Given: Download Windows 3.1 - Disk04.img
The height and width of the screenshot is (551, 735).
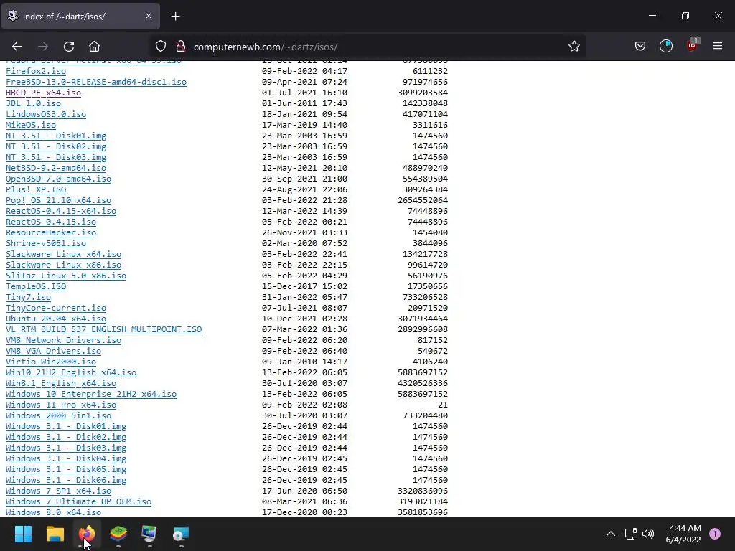Looking at the screenshot, I should [x=65, y=459].
